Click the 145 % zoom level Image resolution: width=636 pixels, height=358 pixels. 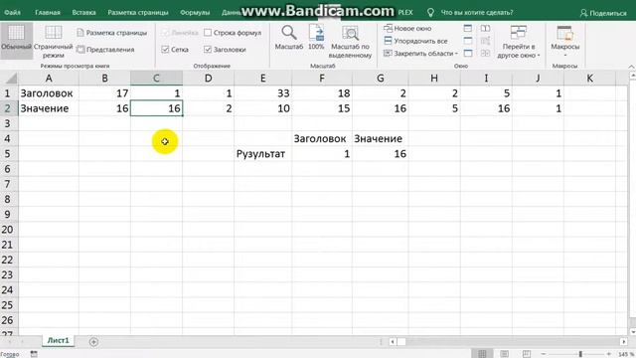pyautogui.click(x=626, y=354)
